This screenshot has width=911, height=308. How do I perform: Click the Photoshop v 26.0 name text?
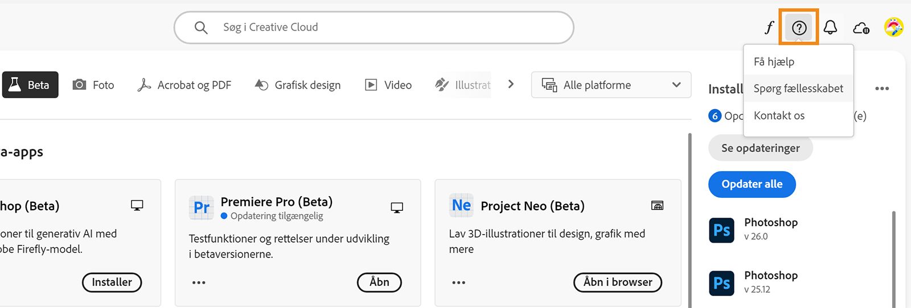pyautogui.click(x=771, y=222)
